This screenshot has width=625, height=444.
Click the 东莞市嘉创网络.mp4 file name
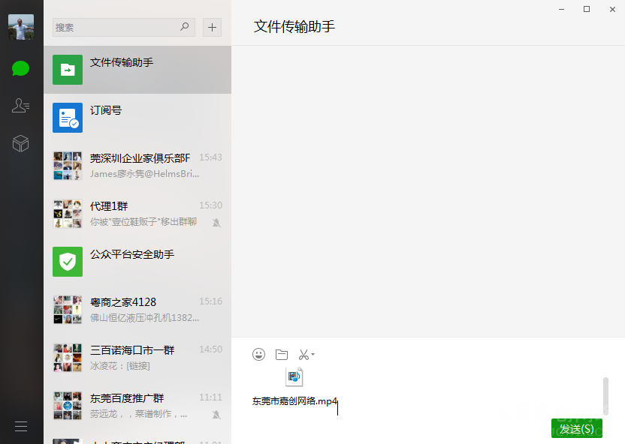tap(294, 401)
